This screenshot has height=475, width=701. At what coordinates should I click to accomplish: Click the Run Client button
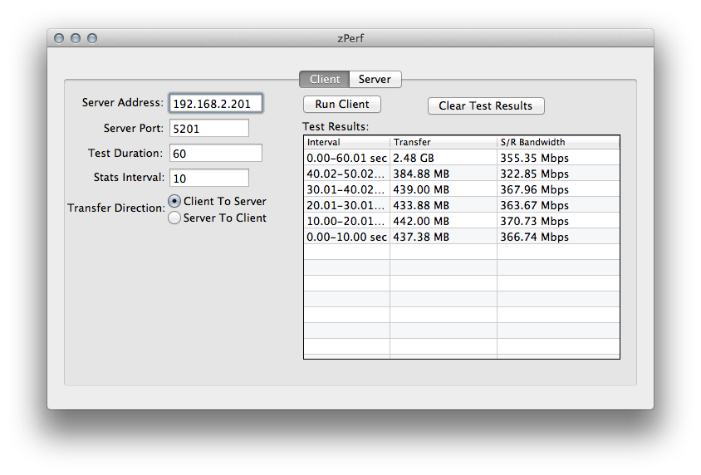[342, 104]
